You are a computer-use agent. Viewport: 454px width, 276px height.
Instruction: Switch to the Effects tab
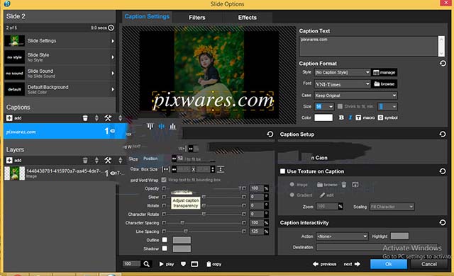click(248, 17)
